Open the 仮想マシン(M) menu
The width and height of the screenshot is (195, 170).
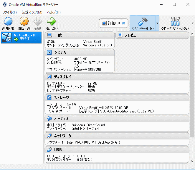pyautogui.click(x=32, y=12)
